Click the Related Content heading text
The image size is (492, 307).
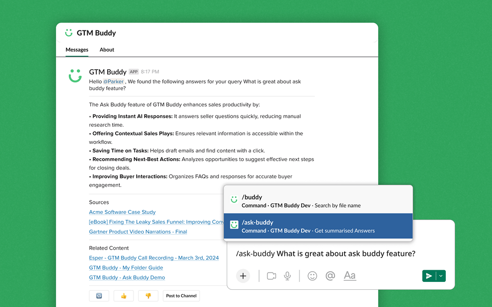tap(109, 248)
